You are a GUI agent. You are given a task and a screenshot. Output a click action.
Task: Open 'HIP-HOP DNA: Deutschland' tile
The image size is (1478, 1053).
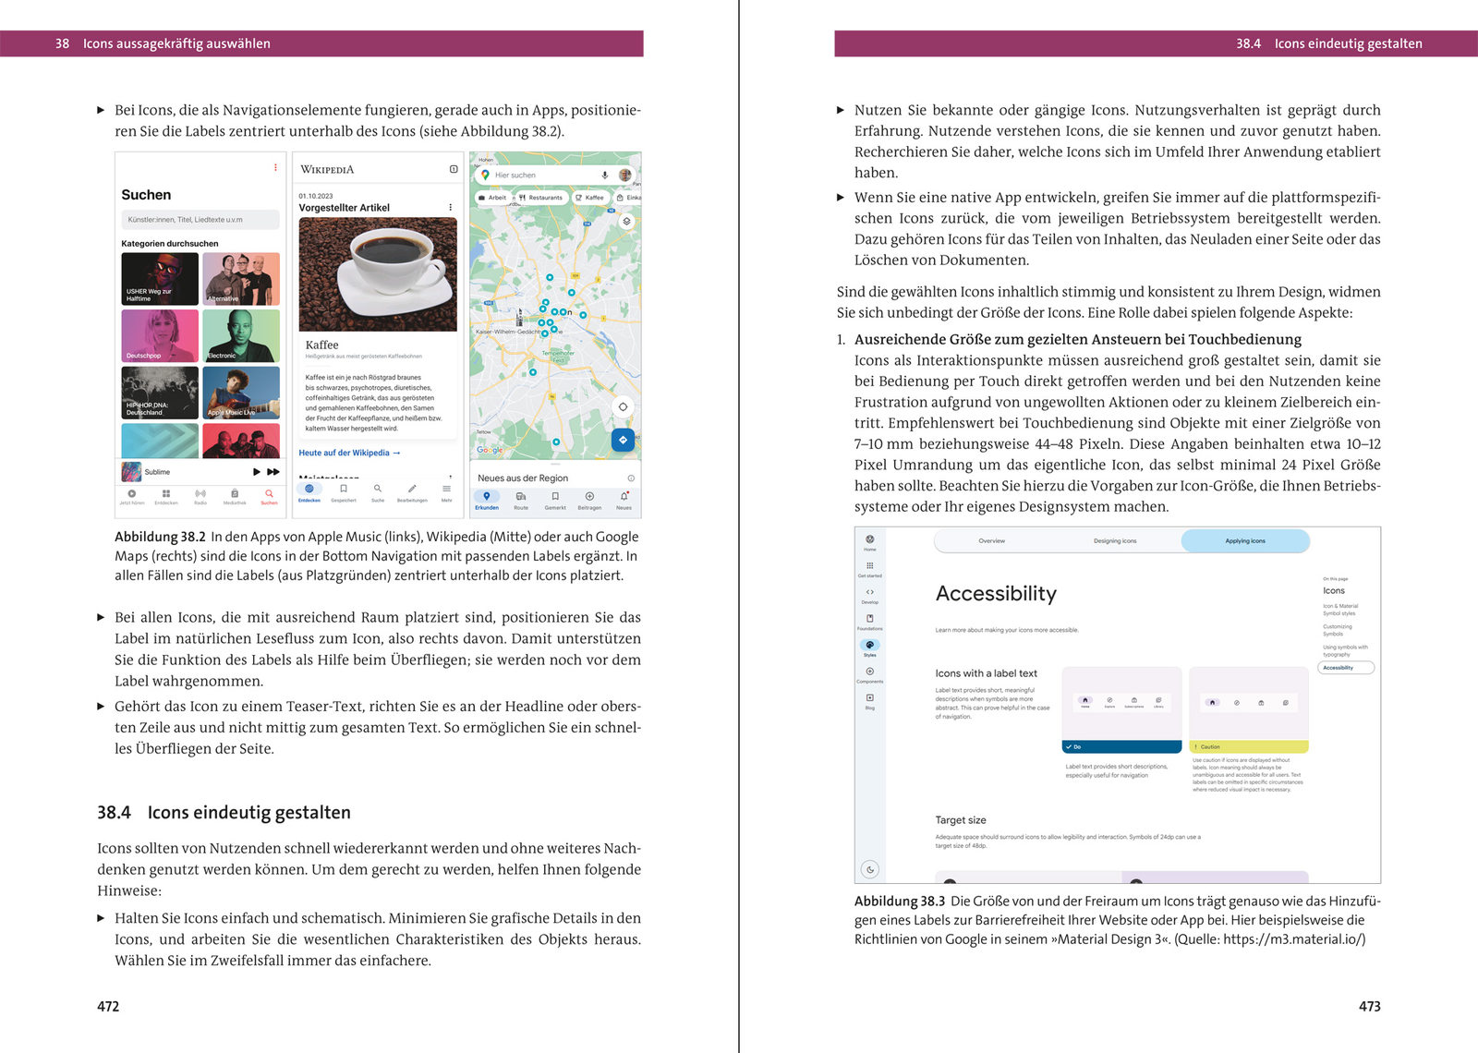coord(160,393)
